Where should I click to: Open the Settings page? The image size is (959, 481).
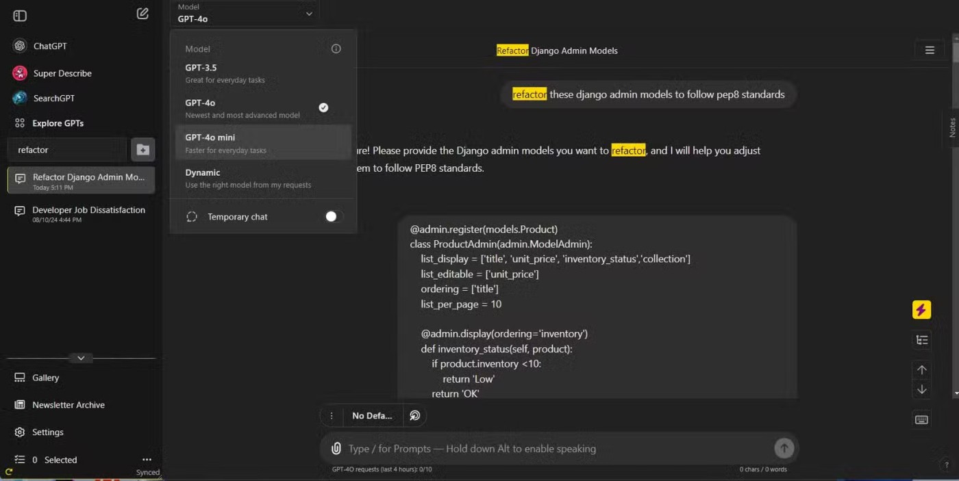(47, 432)
